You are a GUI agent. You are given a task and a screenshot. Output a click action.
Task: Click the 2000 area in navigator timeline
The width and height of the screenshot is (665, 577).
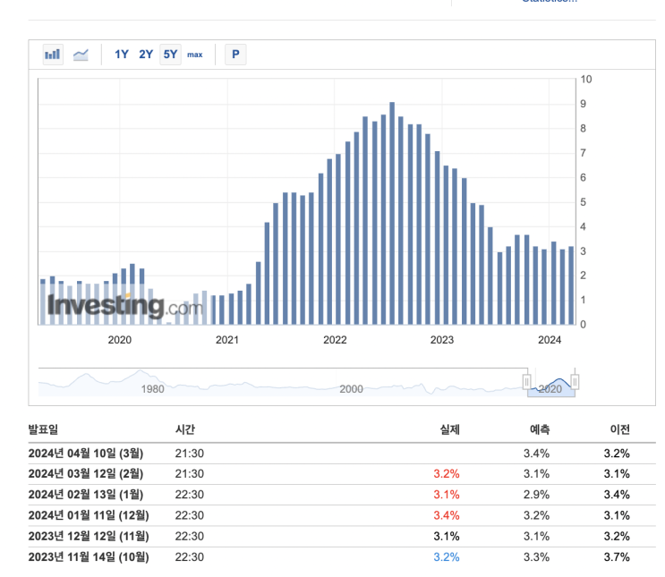(x=351, y=389)
